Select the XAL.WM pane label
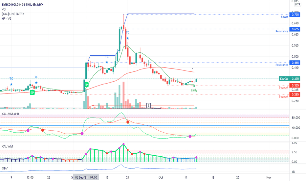 click(7, 146)
